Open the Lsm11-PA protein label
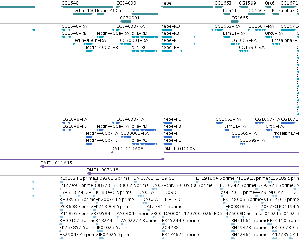This screenshot has height=240, width=299. 235,126
